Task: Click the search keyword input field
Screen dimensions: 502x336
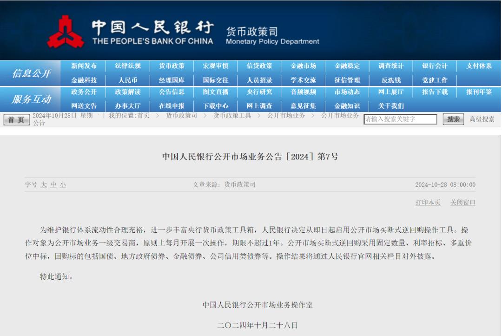Action: (402, 119)
